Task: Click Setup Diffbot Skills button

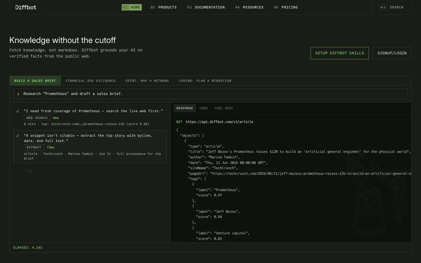Action: point(339,53)
